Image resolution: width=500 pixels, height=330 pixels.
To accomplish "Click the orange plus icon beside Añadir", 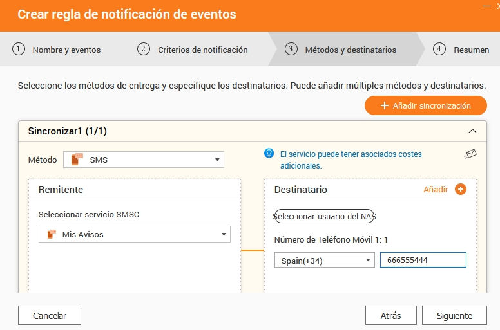I will (460, 189).
